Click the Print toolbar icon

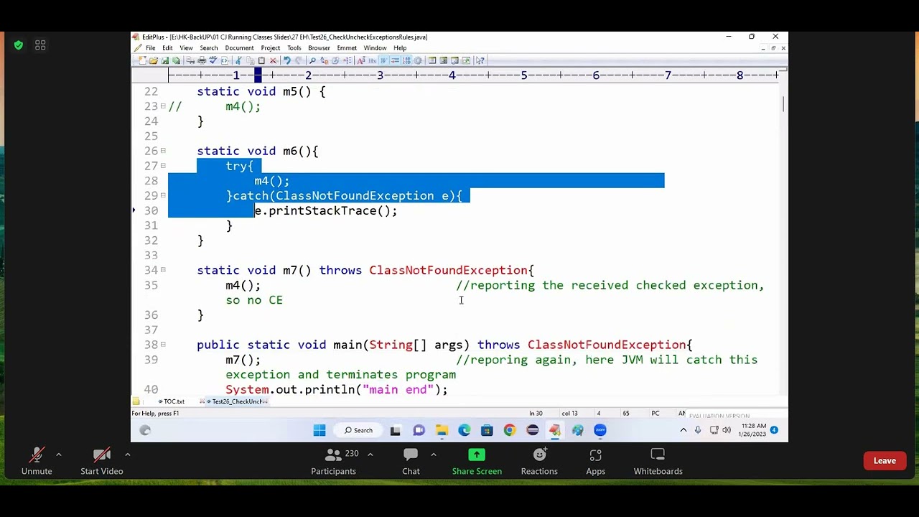click(202, 60)
